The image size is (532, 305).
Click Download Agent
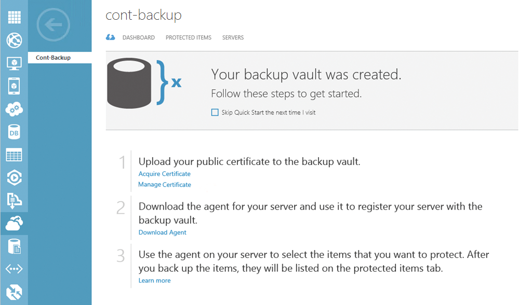162,232
